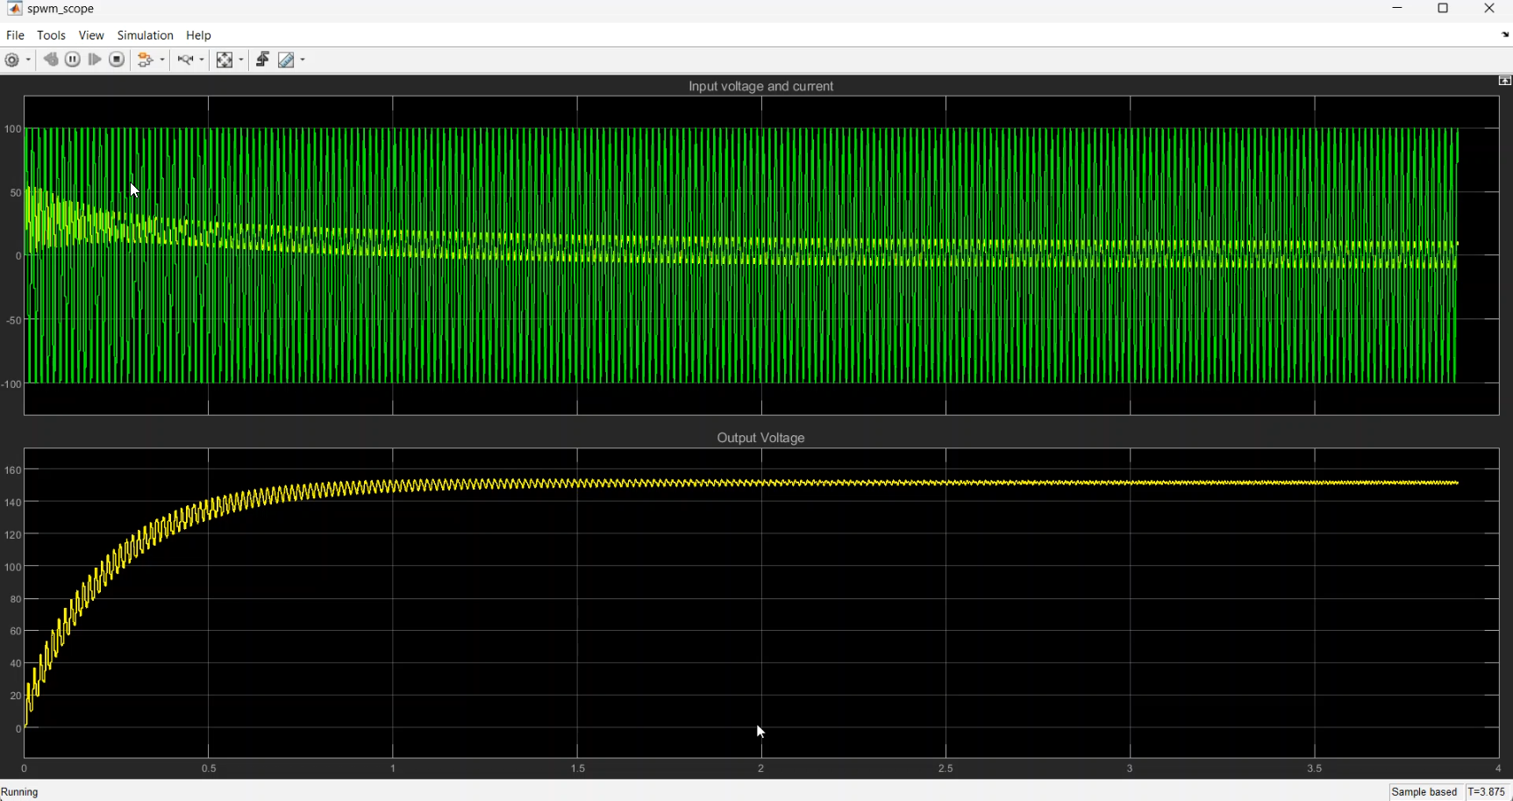Image resolution: width=1513 pixels, height=801 pixels.
Task: Click the 'Input voltage and current' plot title
Action: coord(760,86)
